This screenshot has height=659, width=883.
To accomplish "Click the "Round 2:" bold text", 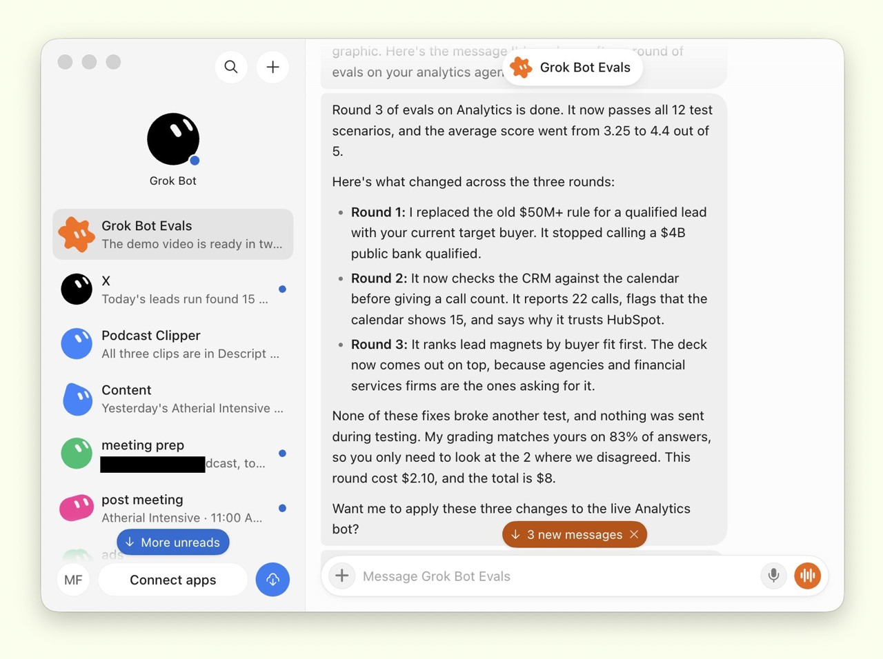I will click(379, 278).
